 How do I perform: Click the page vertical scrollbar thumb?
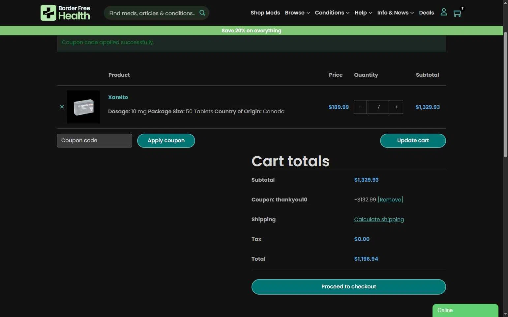point(505,94)
